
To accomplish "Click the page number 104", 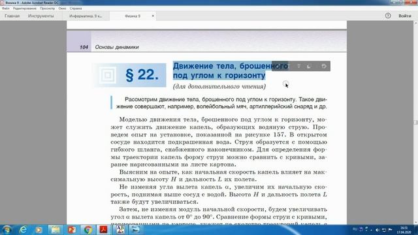I will pos(84,47).
